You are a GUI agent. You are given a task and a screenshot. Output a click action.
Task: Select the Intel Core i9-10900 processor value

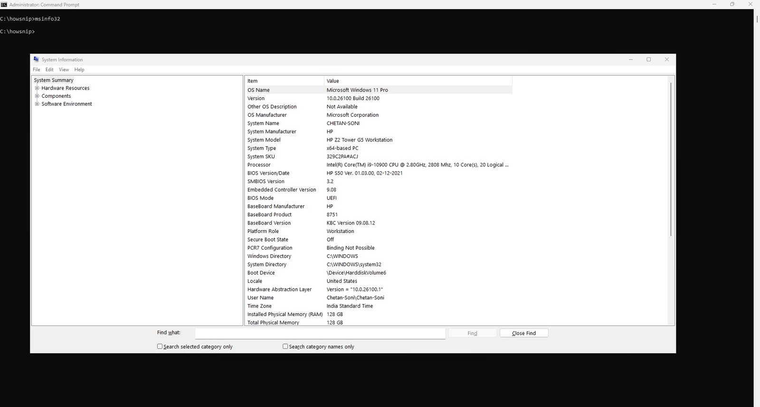point(418,165)
